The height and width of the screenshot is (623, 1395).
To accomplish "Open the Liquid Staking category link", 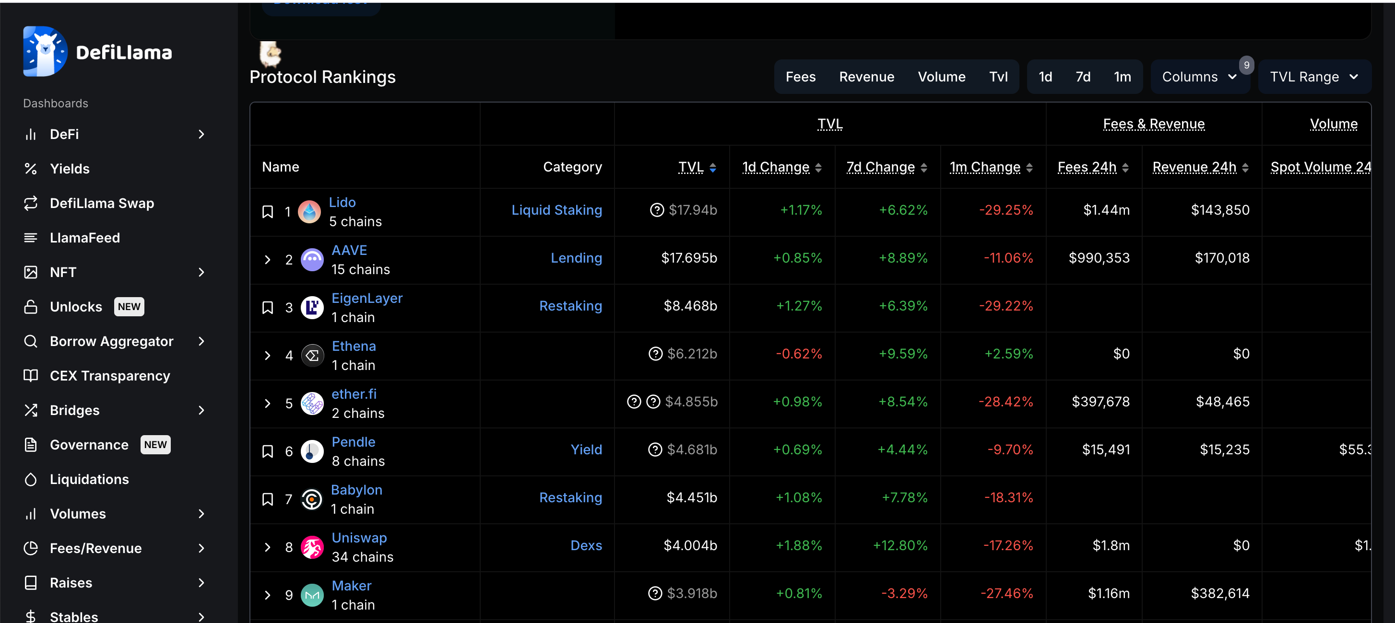I will tap(556, 210).
